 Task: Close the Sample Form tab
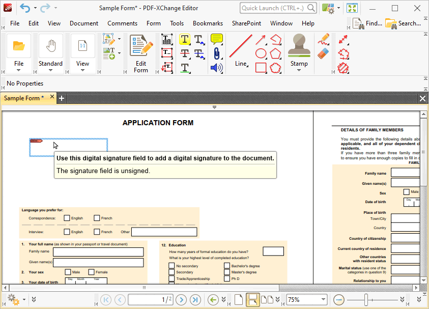point(52,97)
